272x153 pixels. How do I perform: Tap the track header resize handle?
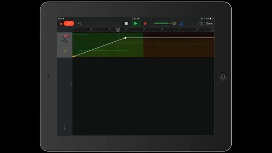tap(71, 83)
